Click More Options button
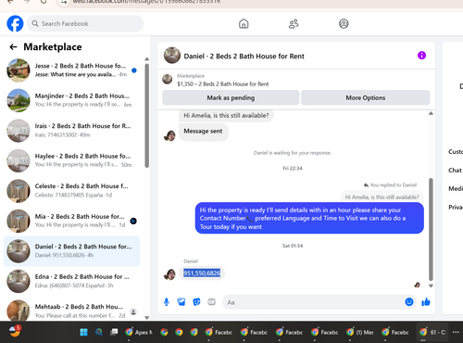Viewport: 463px width, 343px height. tap(366, 97)
